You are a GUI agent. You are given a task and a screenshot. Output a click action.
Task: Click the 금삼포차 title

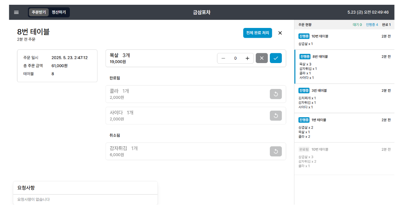pyautogui.click(x=202, y=12)
